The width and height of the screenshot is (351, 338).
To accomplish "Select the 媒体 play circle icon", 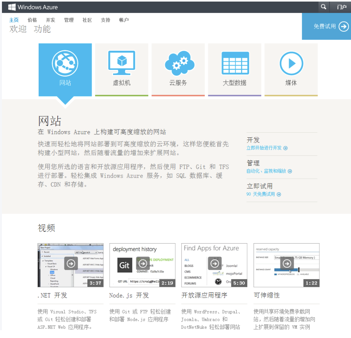I will [x=291, y=63].
